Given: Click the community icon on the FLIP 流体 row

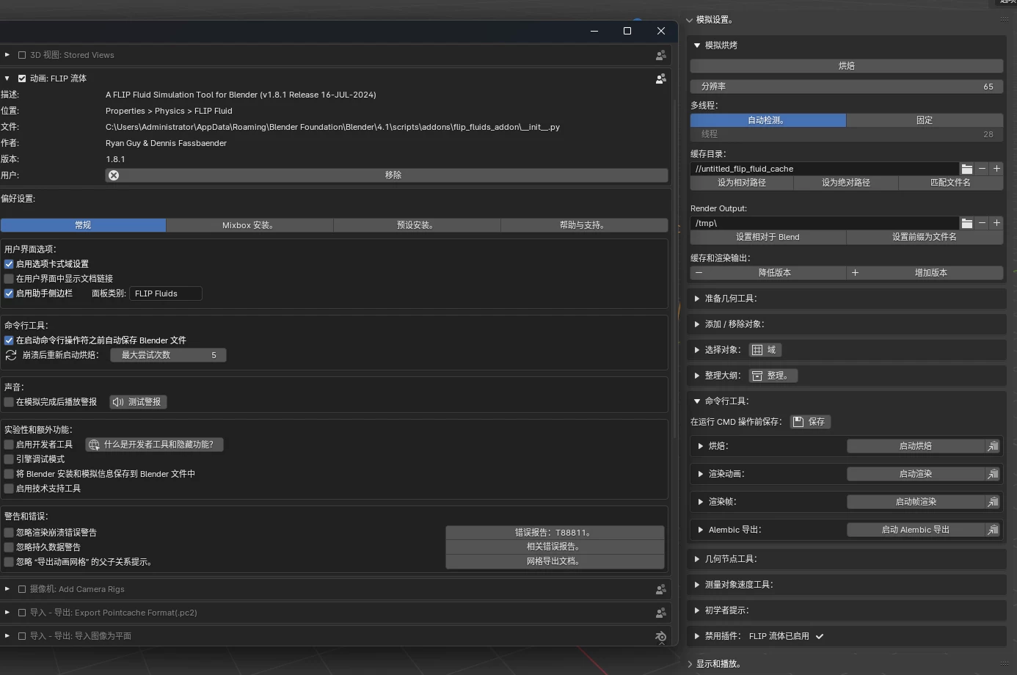Looking at the screenshot, I should (x=661, y=79).
